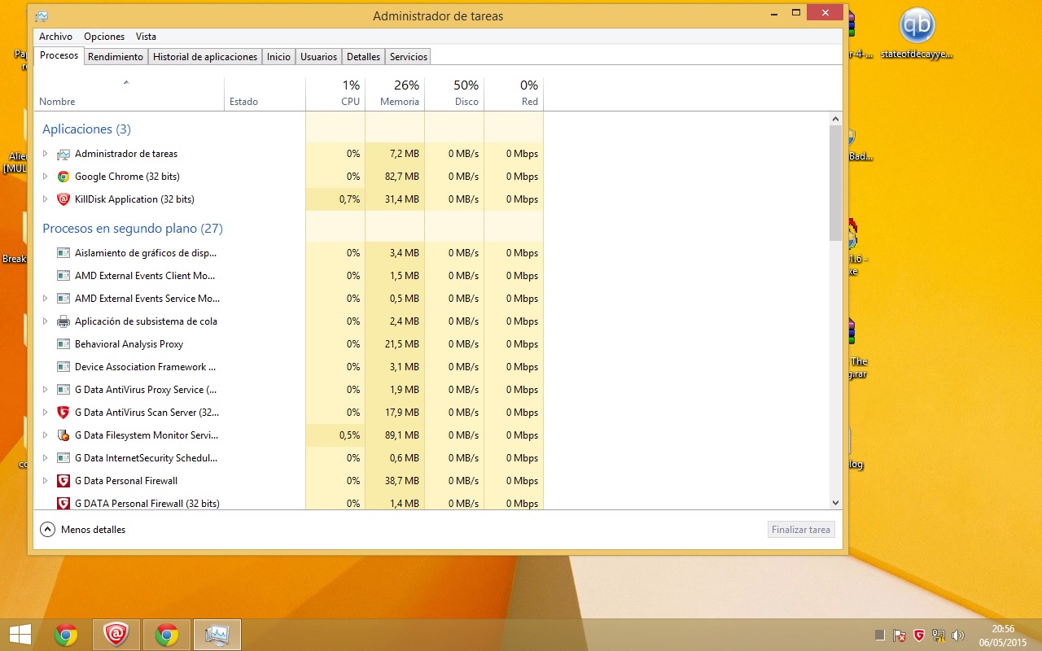Click the Task Manager title bar icon
Screen dimensions: 1042x651
click(42, 15)
